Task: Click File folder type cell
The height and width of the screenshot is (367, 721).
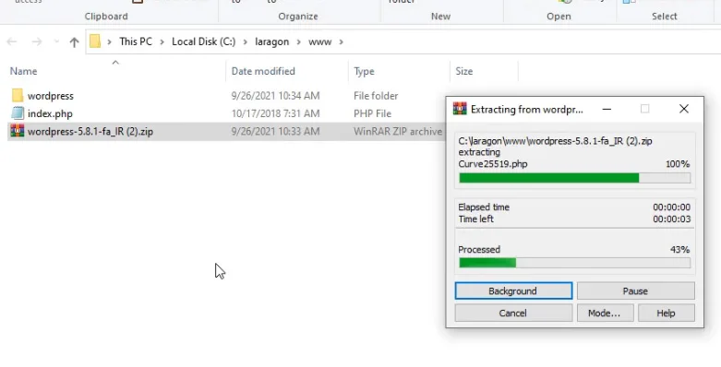Action: click(376, 96)
